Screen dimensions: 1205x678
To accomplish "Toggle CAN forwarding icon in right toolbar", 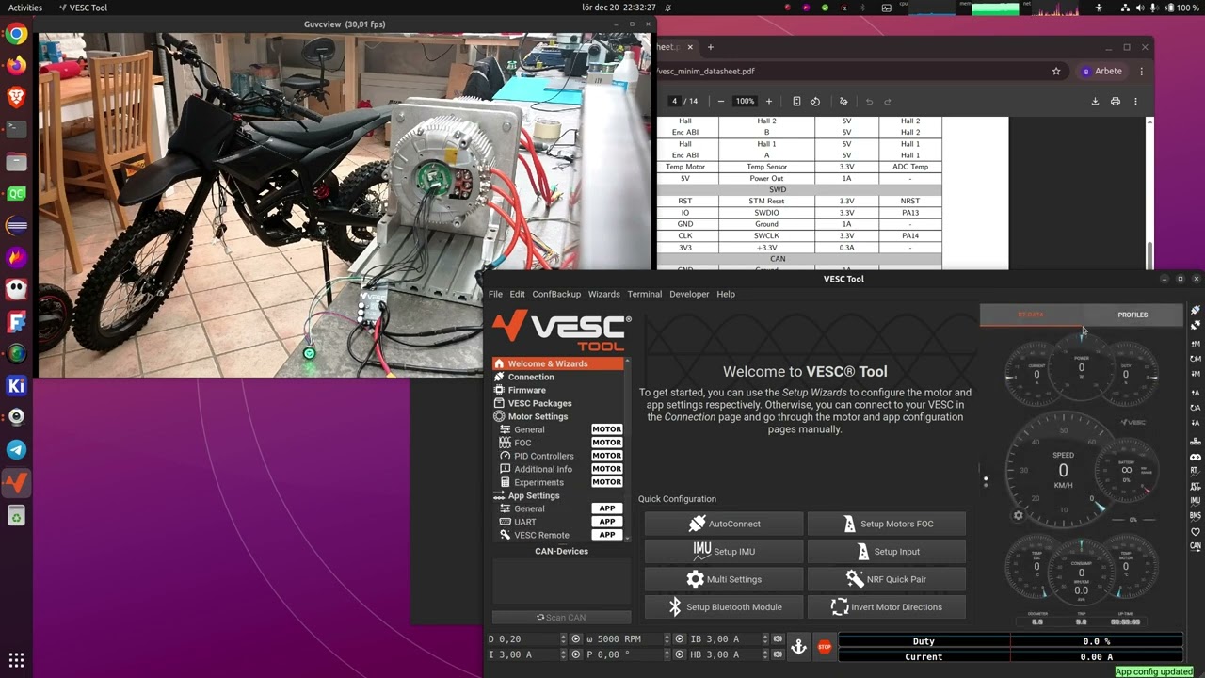I will [1196, 546].
